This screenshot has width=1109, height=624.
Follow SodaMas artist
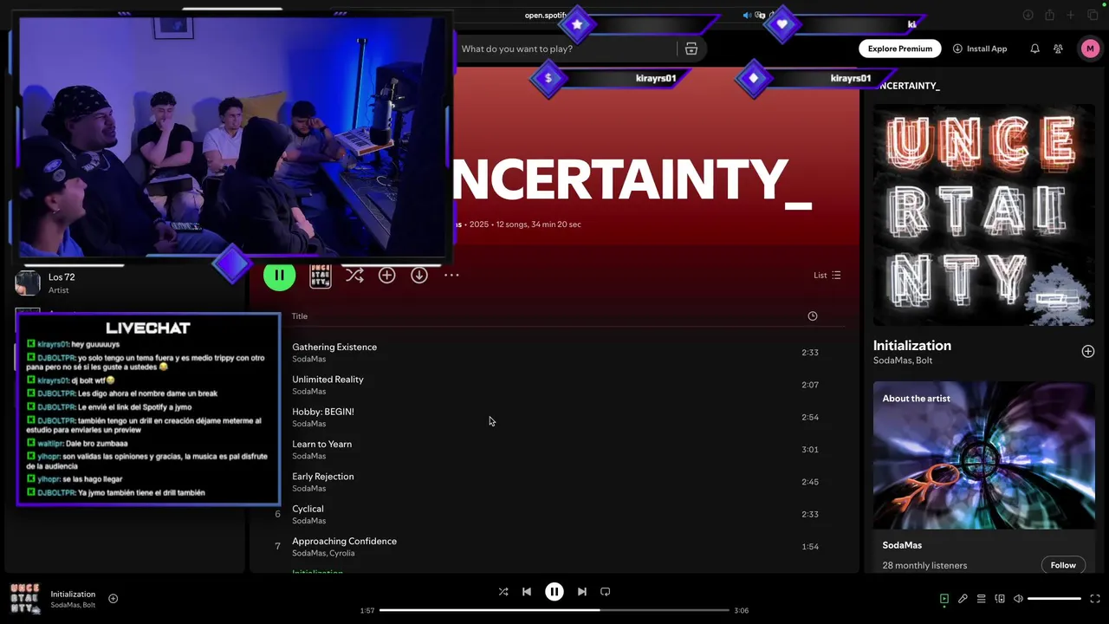coord(1063,565)
